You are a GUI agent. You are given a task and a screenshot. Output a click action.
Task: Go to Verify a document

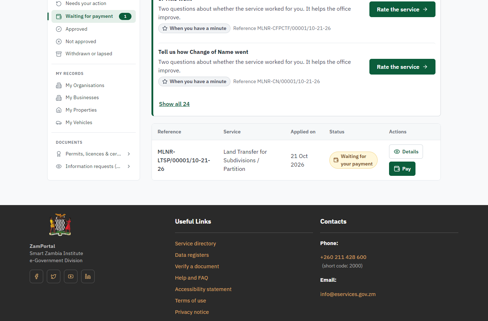click(197, 266)
